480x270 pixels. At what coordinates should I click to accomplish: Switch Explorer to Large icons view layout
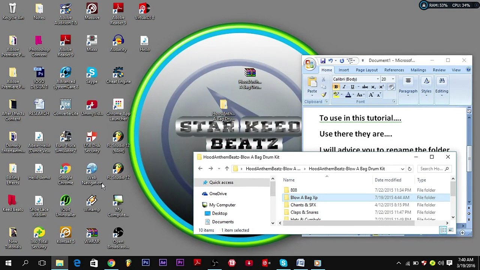(x=450, y=230)
